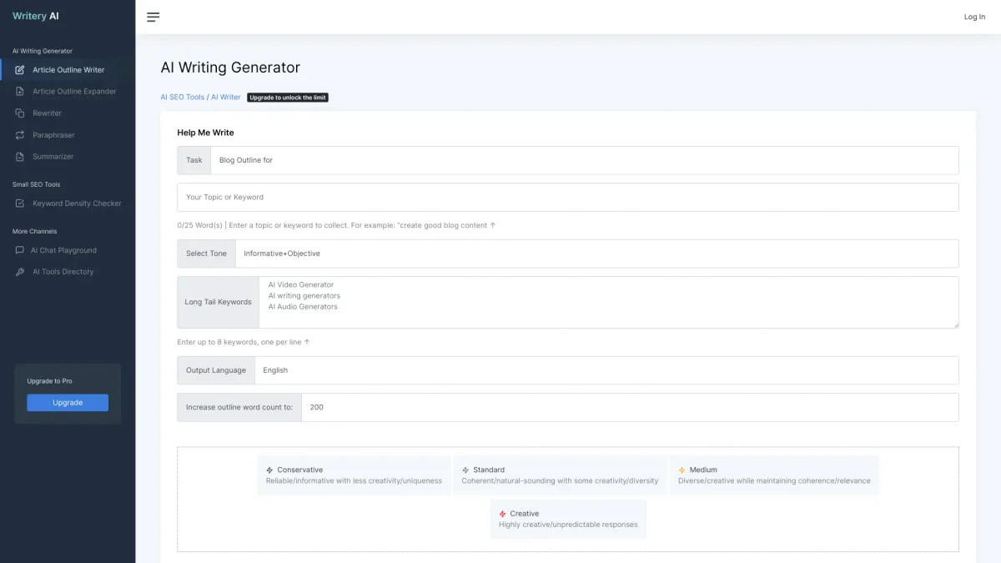Open Rewriter from the sidebar menu
This screenshot has height=563, width=1001.
click(48, 113)
